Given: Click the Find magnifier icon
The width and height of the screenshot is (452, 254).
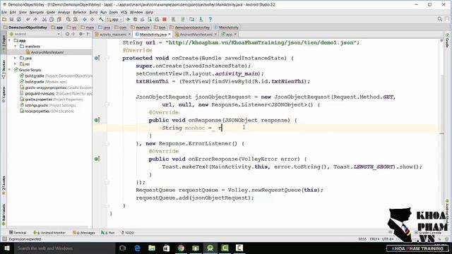Looking at the screenshot, I should point(69,19).
